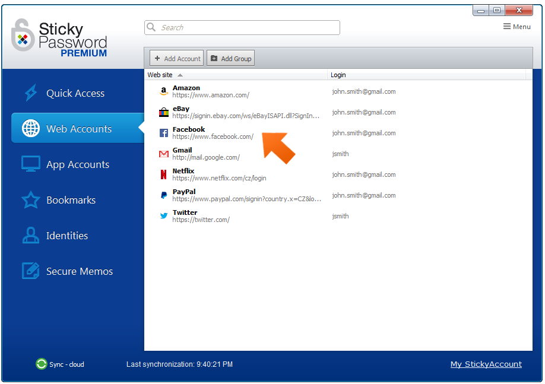The image size is (545, 384).
Task: Sort by the Web site column arrow
Action: point(180,75)
